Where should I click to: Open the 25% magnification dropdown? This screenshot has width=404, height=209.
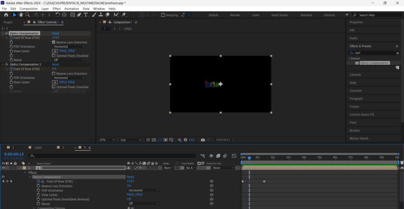click(x=107, y=140)
